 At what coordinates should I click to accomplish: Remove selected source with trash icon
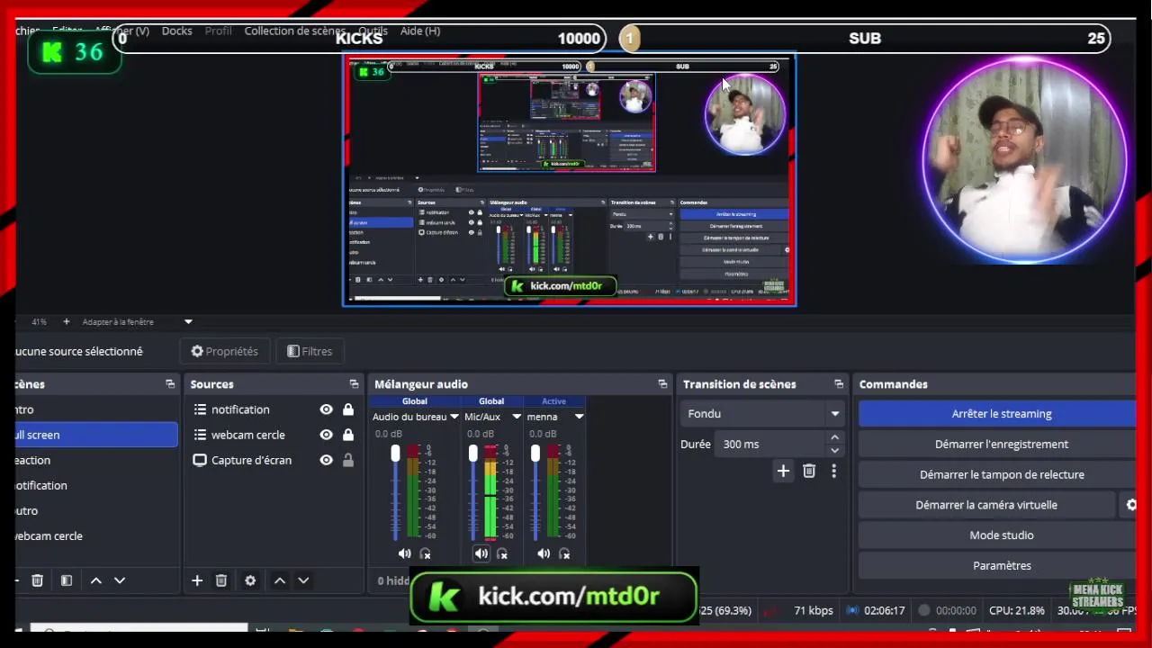tap(221, 580)
